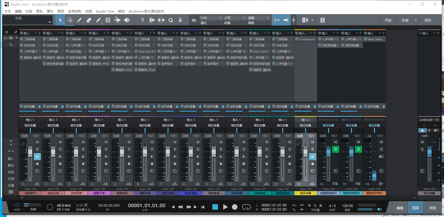The height and width of the screenshot is (217, 444).
Task: Open the 走带控制 menu
Action: coord(74,11)
